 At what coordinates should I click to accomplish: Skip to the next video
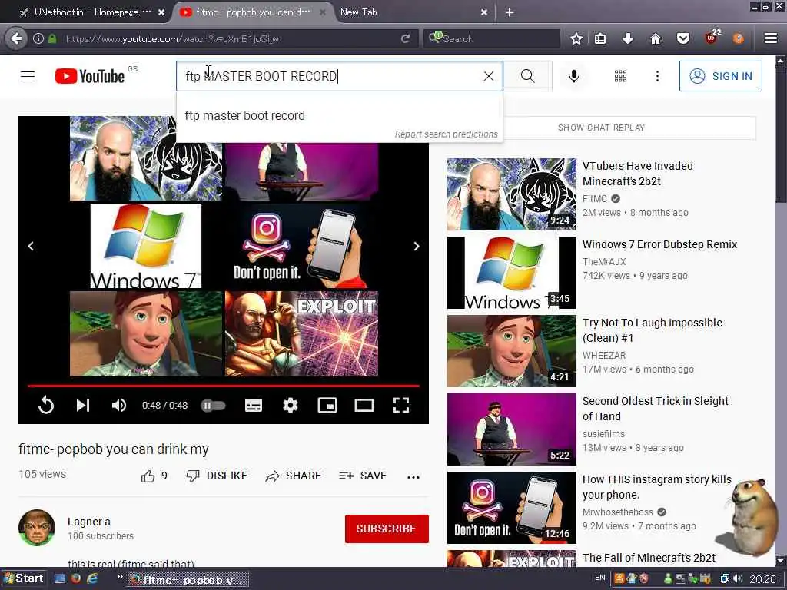[x=83, y=405]
